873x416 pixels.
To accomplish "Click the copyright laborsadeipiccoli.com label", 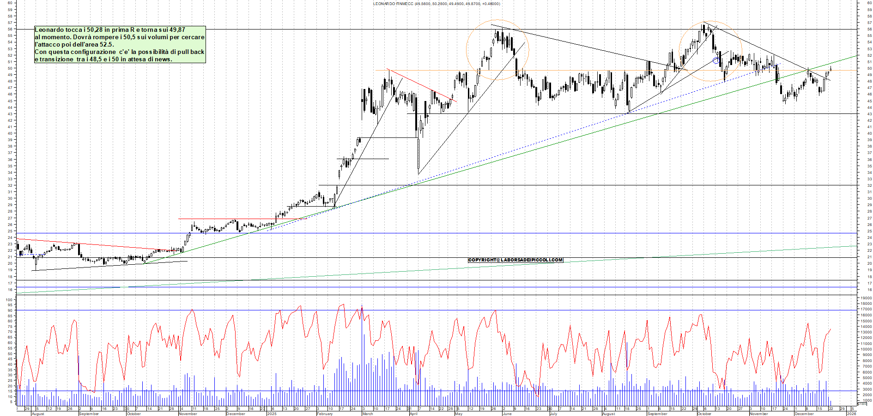I will (515, 260).
